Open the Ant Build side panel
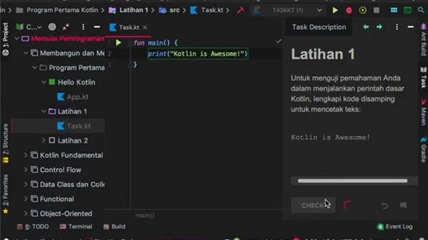The height and width of the screenshot is (240, 428). (x=423, y=40)
